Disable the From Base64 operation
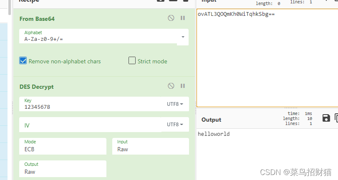338x180 pixels. pos(171,18)
